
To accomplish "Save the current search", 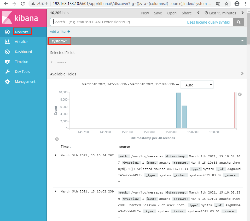I will [158, 13].
